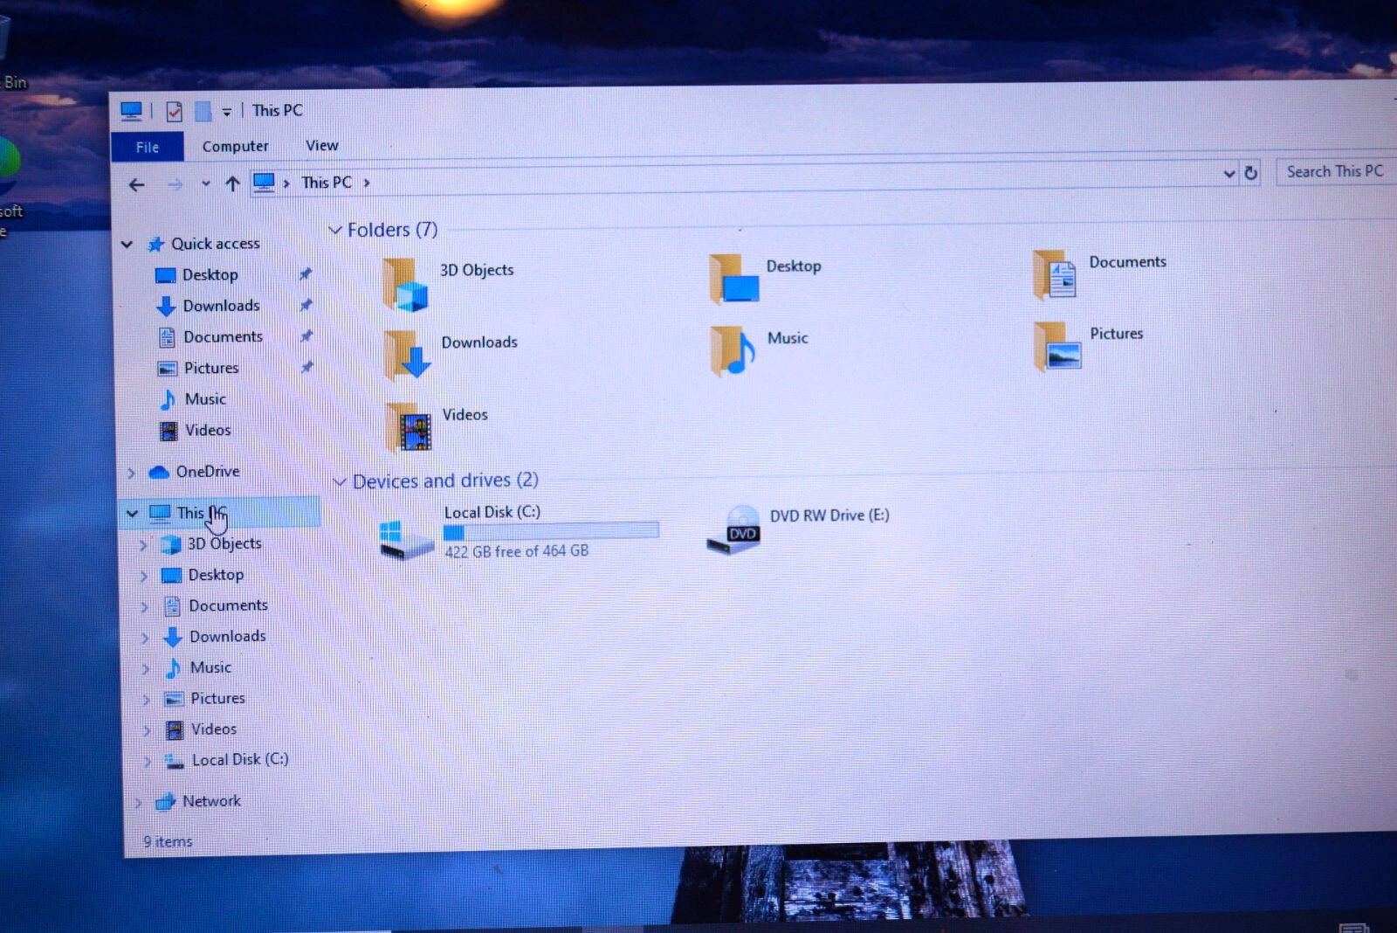
Task: Click the Local Disk (C:) usage bar
Action: tap(551, 531)
